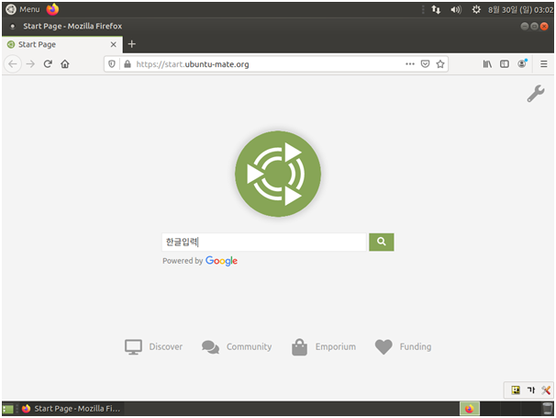
Task: Submit search with green magnifier button
Action: tap(382, 243)
